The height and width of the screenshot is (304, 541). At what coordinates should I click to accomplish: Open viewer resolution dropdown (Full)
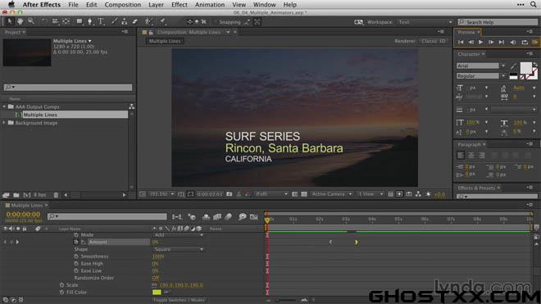[270, 194]
